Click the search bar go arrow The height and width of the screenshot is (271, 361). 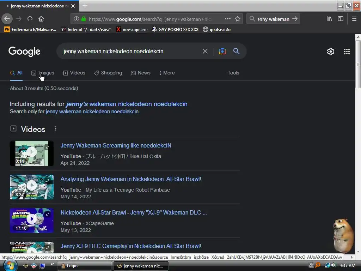coord(295,19)
